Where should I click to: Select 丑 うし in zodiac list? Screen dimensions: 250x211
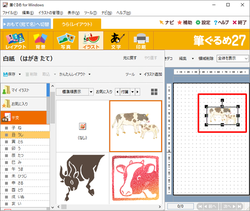25,135
